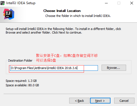Viewport: 137px width, 106px height.
Task: Click the 'Setup will install IntelliJ IDEA' instructions
Action: pyautogui.click(x=63, y=31)
